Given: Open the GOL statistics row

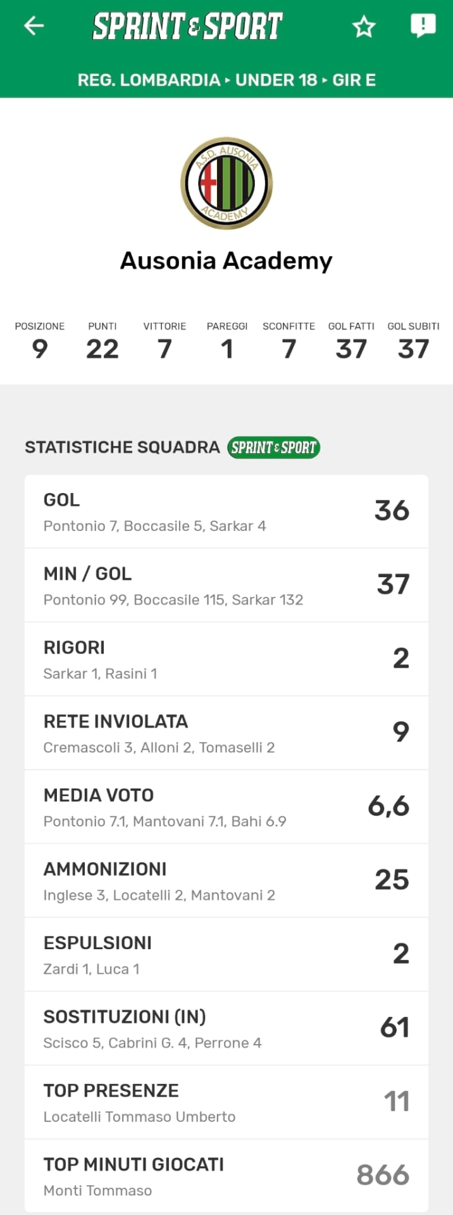Looking at the screenshot, I should click(x=226, y=512).
